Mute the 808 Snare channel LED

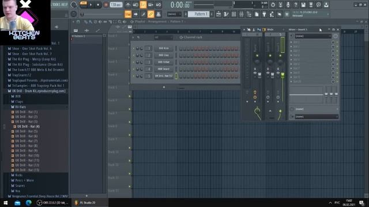point(133,69)
